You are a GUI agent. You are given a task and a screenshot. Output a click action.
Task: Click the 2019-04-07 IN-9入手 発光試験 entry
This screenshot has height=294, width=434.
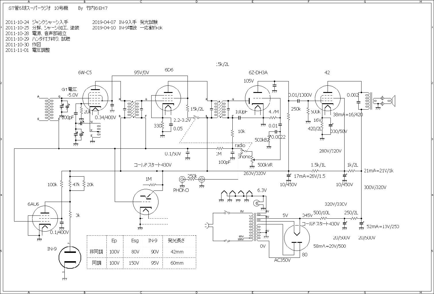pyautogui.click(x=125, y=22)
